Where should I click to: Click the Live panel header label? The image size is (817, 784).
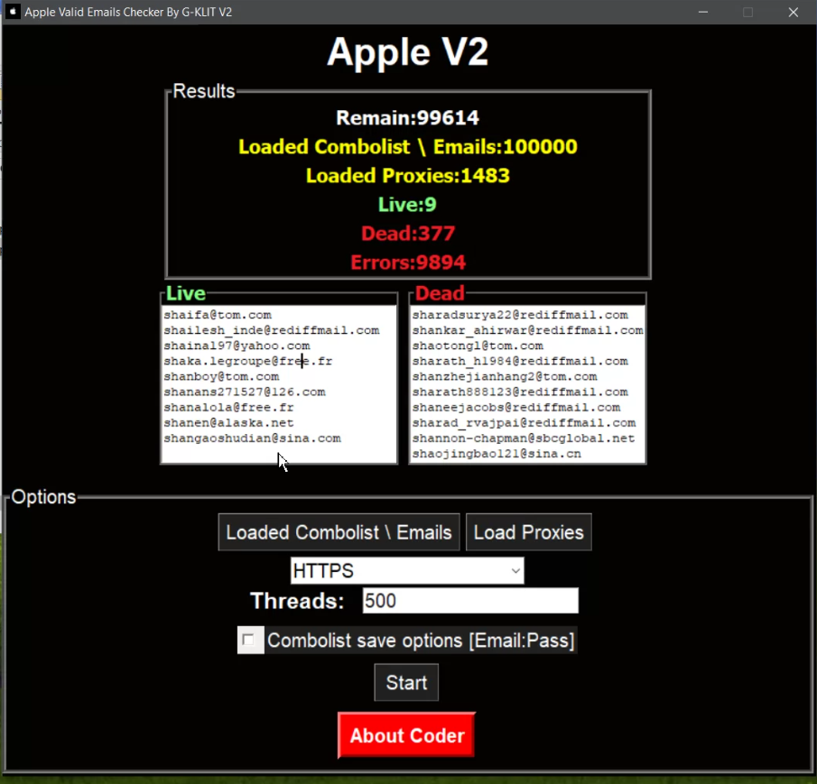pos(184,292)
